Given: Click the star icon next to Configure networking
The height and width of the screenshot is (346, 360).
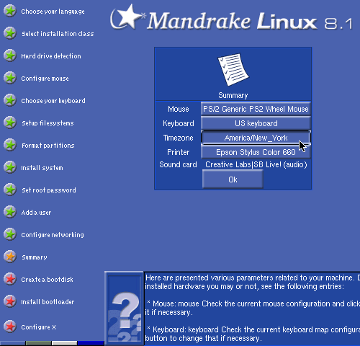Looking at the screenshot, I should tap(10, 234).
